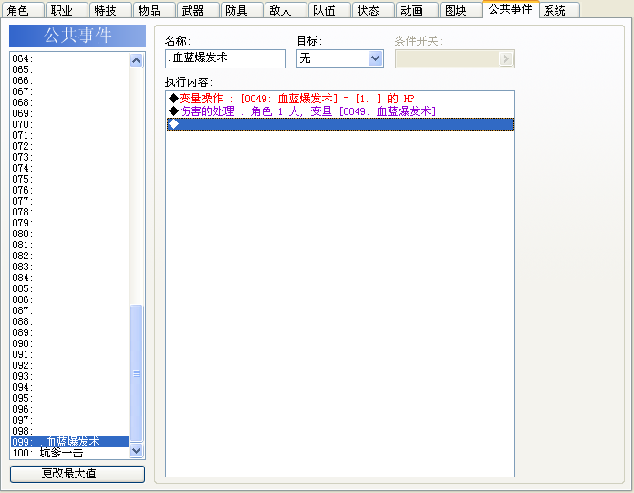Viewport: 634px width, 493px height.
Task: Select list entry 096
Action: (x=69, y=409)
